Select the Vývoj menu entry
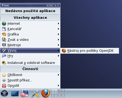The width and height of the screenshot is (122, 98). pyautogui.click(x=30, y=50)
